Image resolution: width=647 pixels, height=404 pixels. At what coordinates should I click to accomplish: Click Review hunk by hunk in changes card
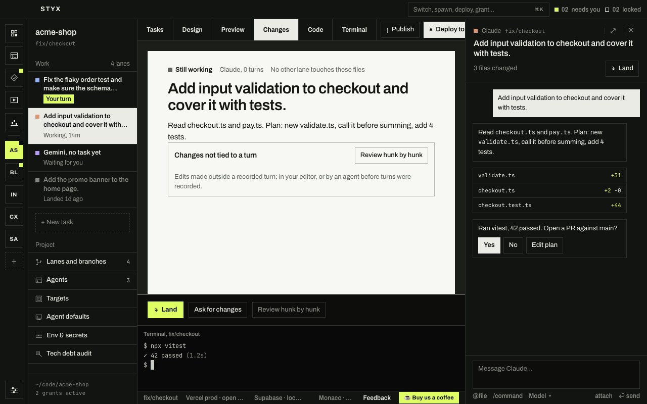click(x=391, y=156)
